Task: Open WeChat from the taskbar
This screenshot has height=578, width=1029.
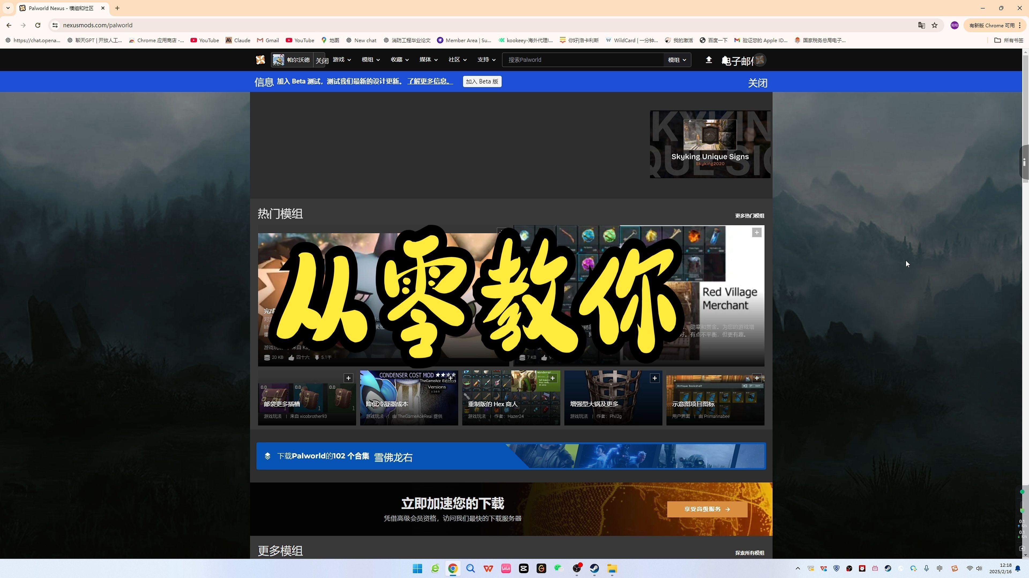Action: (559, 568)
